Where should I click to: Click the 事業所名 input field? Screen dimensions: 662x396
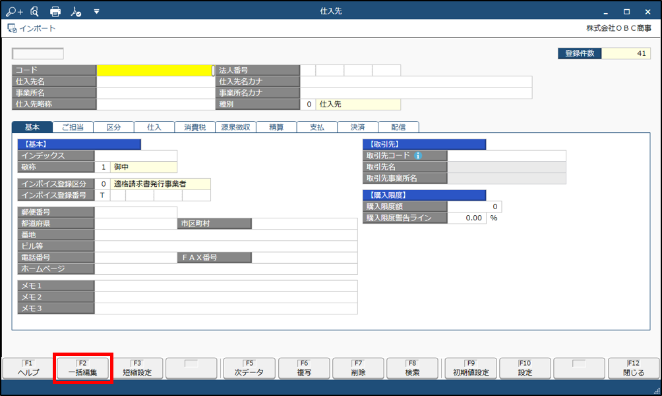click(156, 93)
